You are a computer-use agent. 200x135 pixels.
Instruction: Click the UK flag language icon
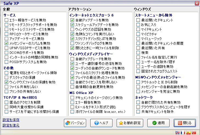pos(177,133)
